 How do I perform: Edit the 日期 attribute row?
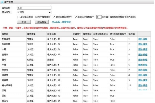pyautogui.click(x=145, y=60)
